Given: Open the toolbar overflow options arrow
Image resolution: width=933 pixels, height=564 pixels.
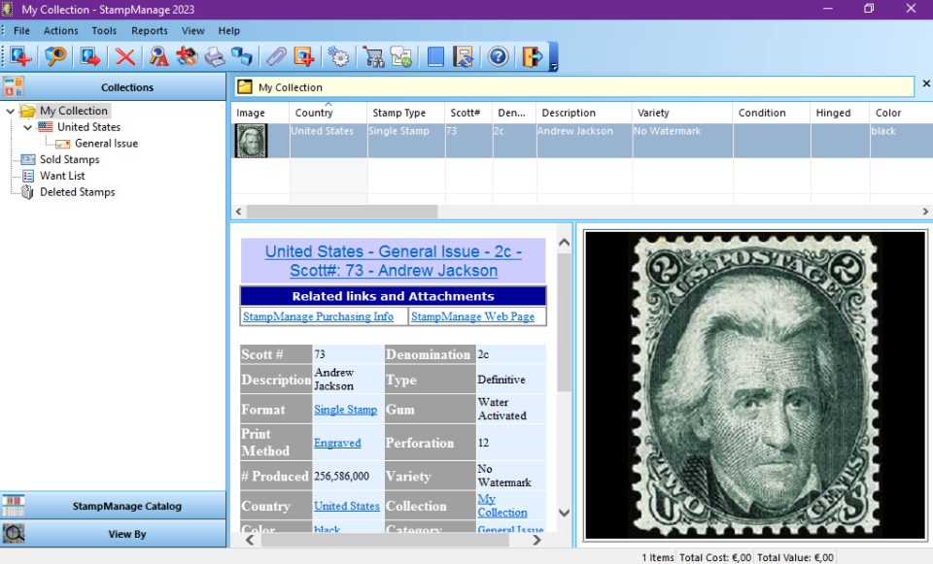Looking at the screenshot, I should click(553, 67).
